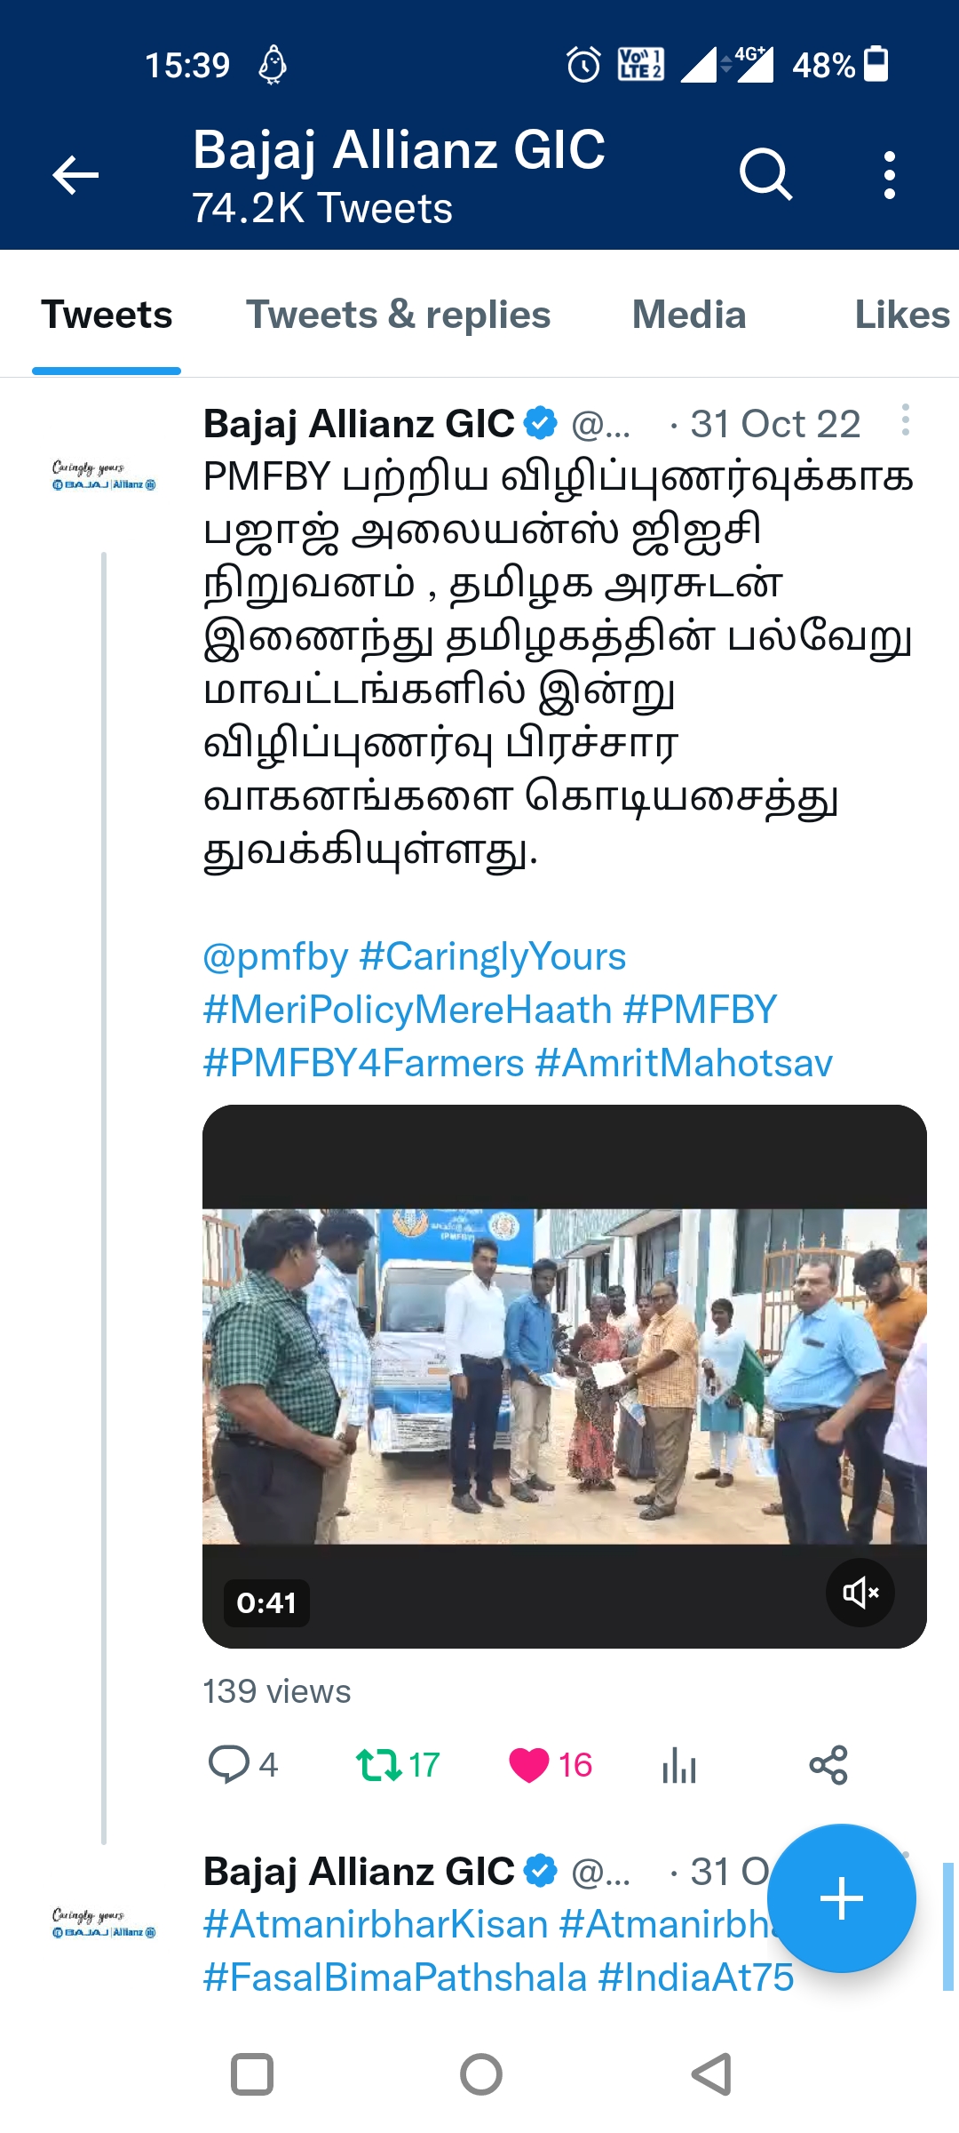Open the @pmfby mention link

[275, 956]
